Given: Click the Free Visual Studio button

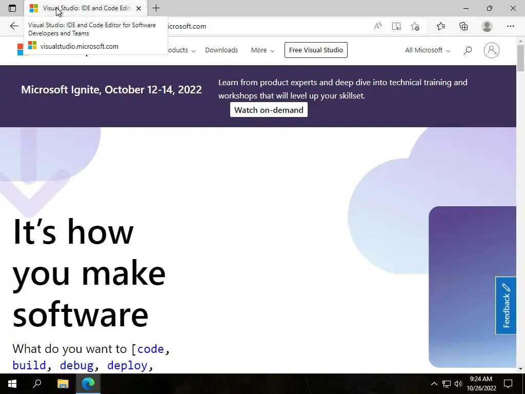Looking at the screenshot, I should pyautogui.click(x=316, y=50).
